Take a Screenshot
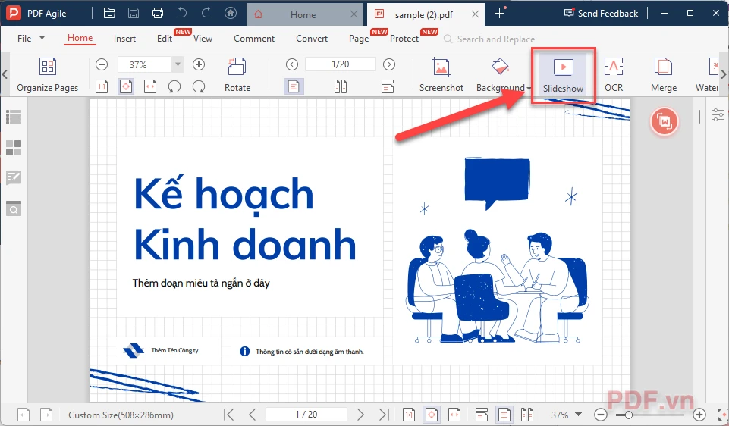729x426 pixels. [441, 75]
